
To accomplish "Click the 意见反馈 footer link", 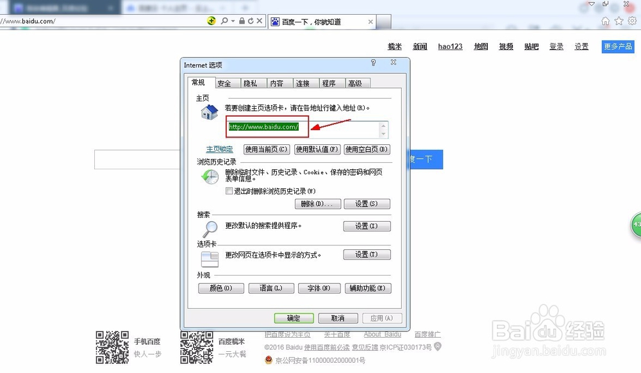I will (365, 347).
